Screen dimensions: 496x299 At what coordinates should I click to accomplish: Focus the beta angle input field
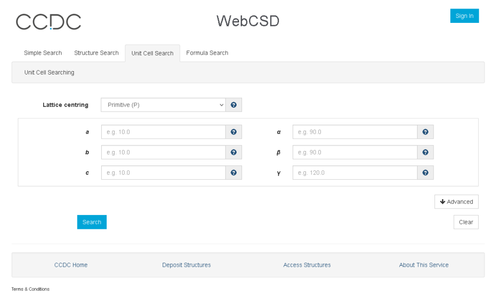355,152
